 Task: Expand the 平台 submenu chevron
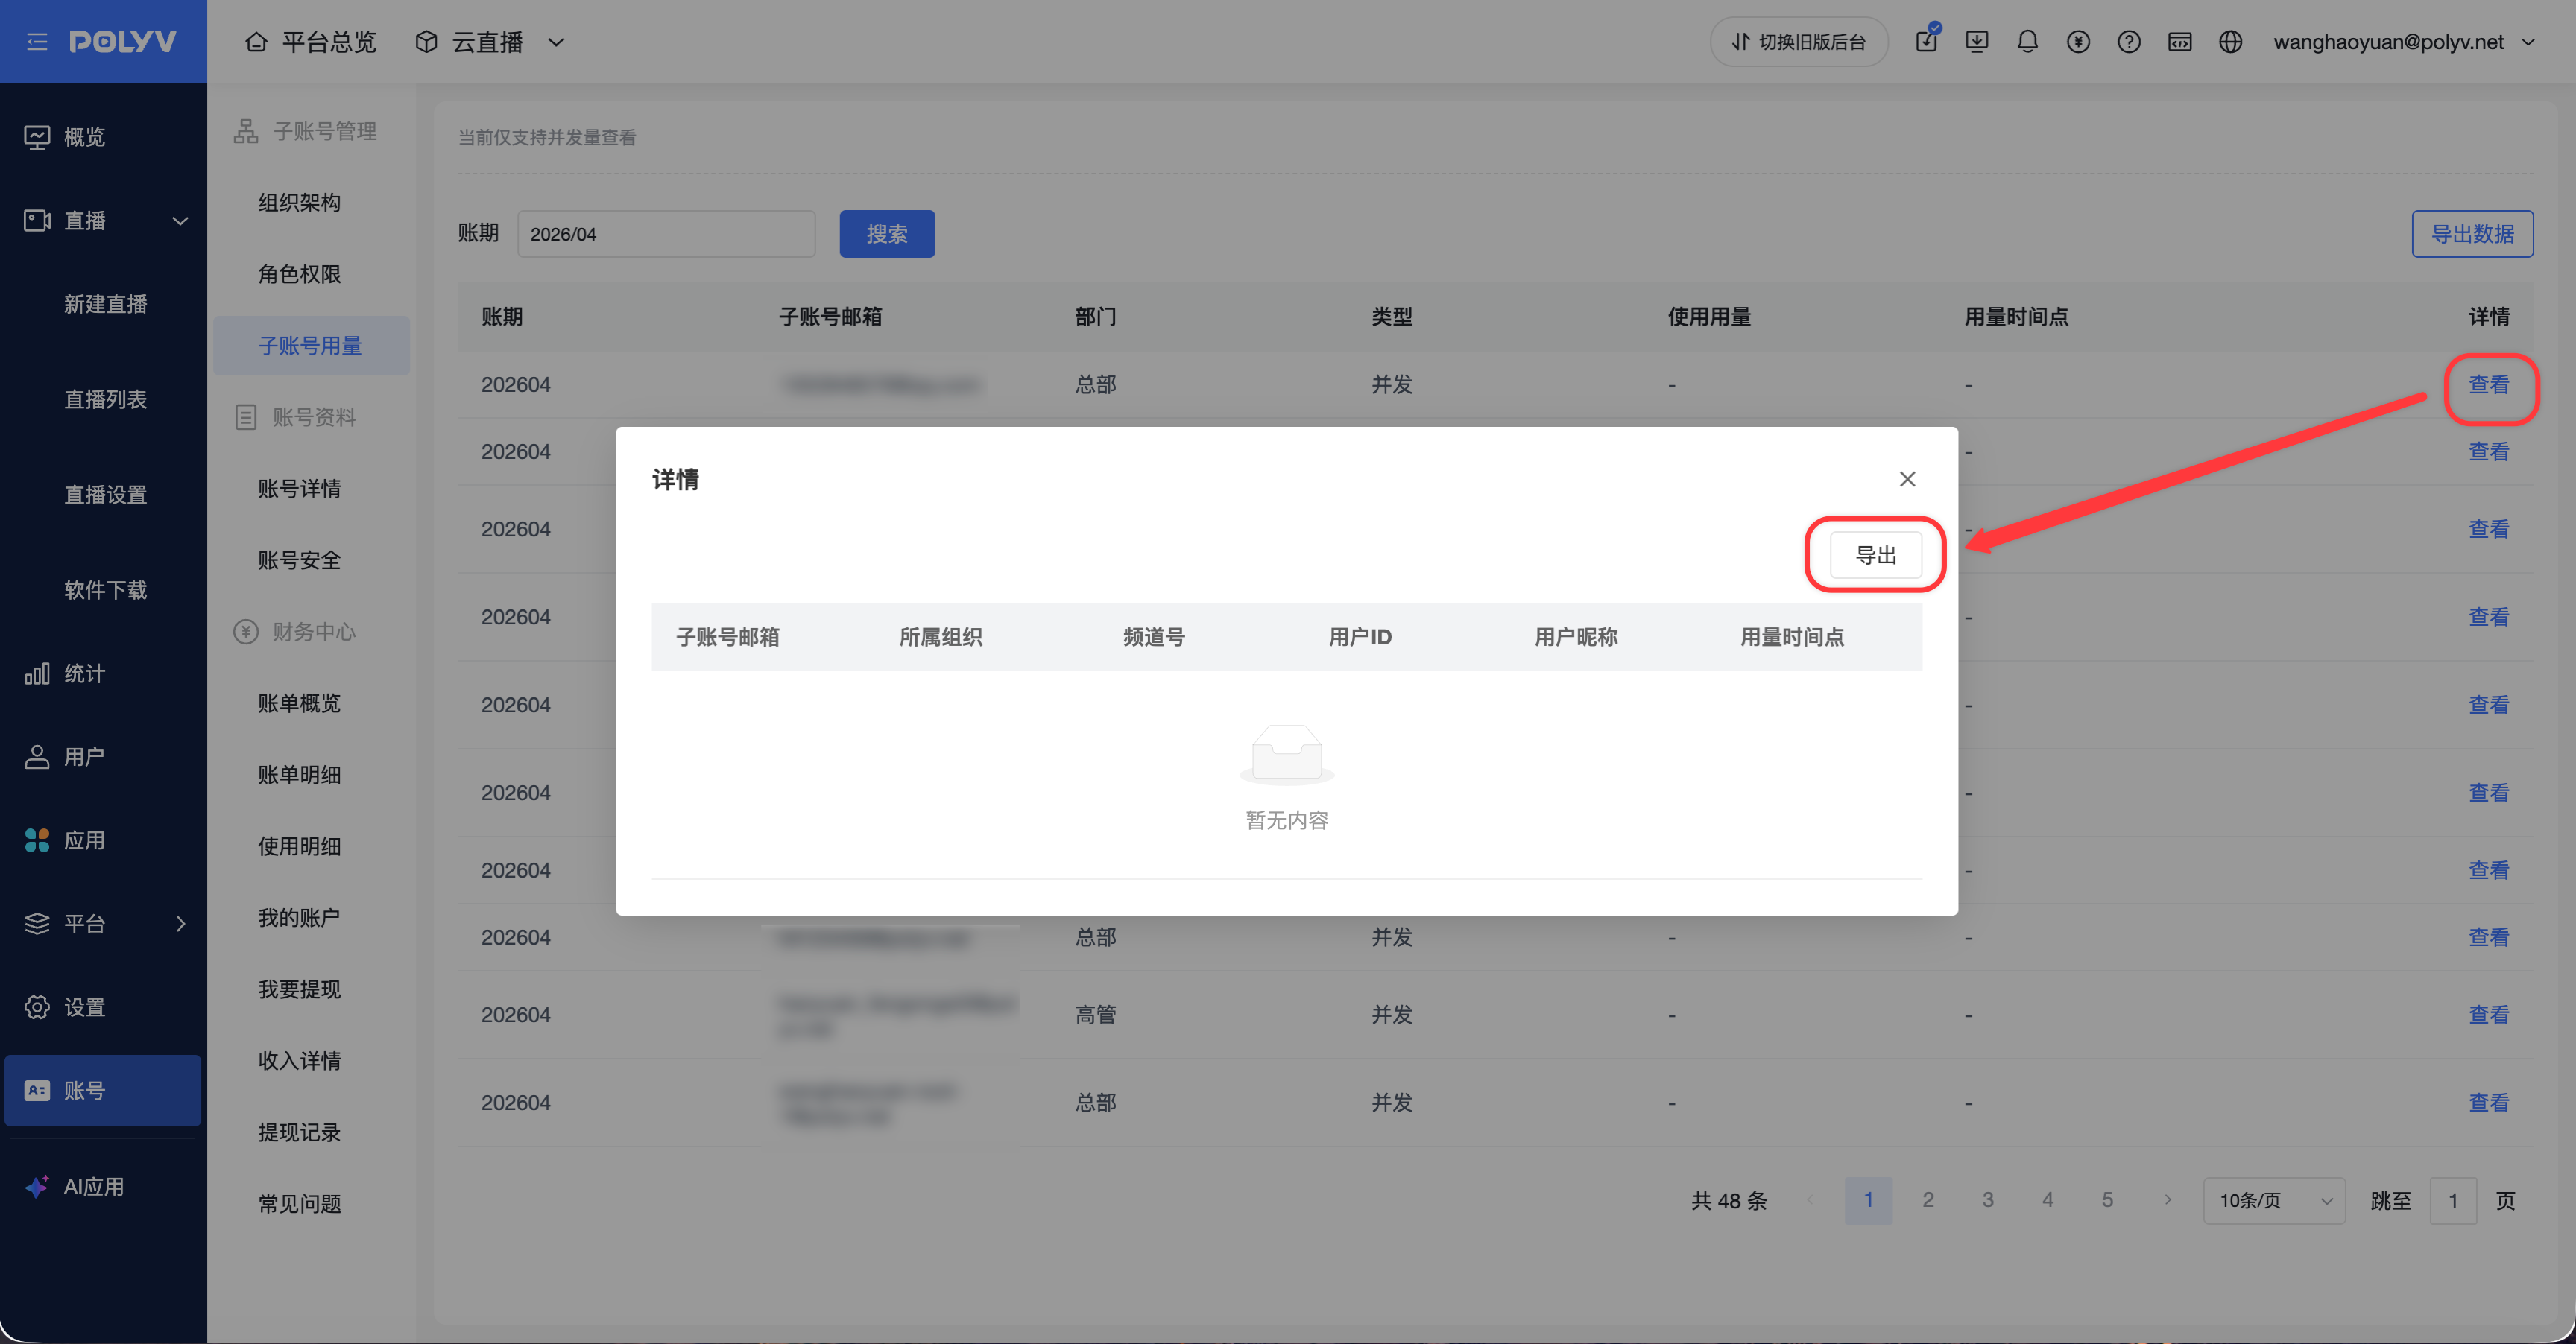[x=181, y=925]
